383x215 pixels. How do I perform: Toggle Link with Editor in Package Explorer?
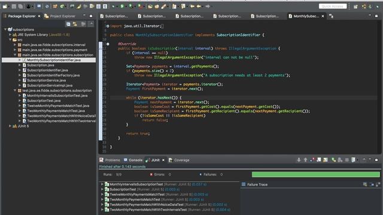pos(75,24)
